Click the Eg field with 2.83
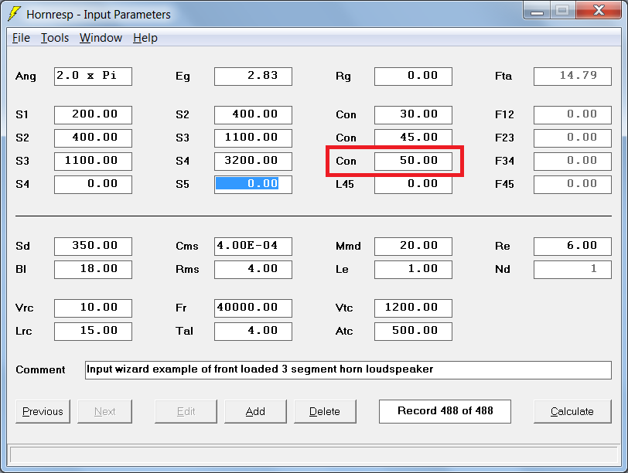Viewport: 628px width, 473px height. click(x=253, y=77)
